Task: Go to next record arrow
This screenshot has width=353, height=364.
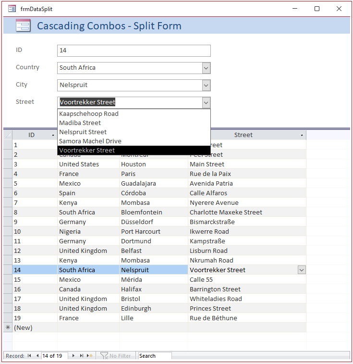Action: click(x=73, y=356)
